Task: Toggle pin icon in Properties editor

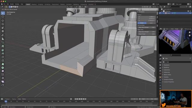Action: coord(190,58)
